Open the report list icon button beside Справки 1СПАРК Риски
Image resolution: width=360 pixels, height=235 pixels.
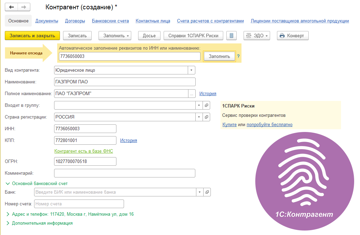click(x=232, y=35)
